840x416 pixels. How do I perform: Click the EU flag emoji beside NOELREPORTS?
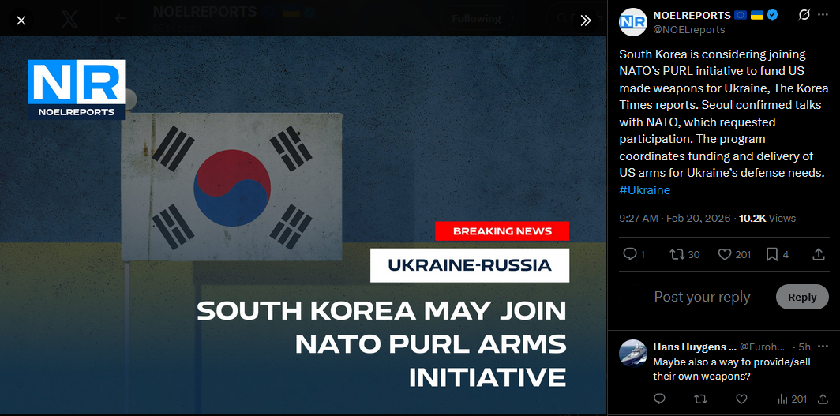click(x=742, y=16)
